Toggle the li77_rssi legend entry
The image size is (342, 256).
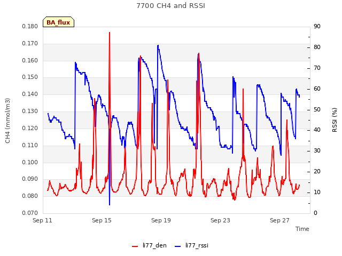[191, 245]
